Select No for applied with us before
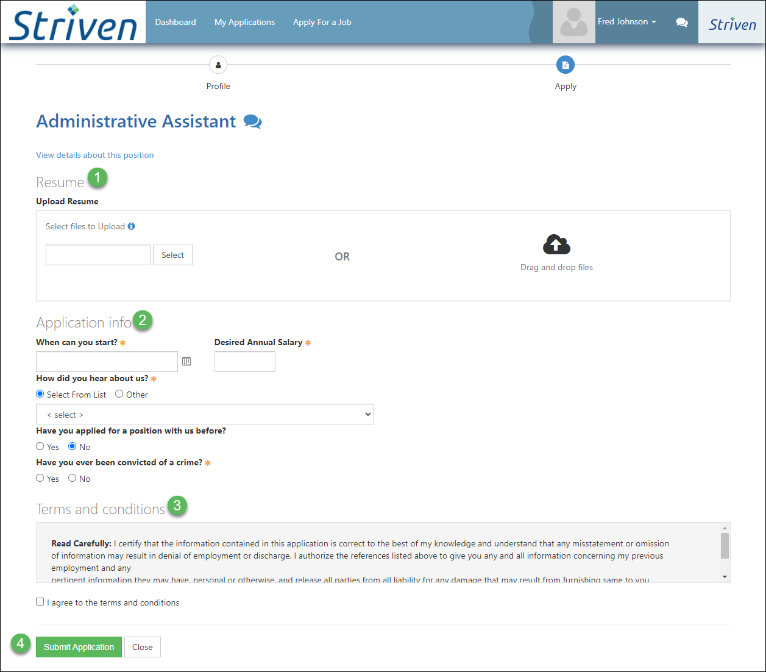The width and height of the screenshot is (766, 672). pos(73,446)
